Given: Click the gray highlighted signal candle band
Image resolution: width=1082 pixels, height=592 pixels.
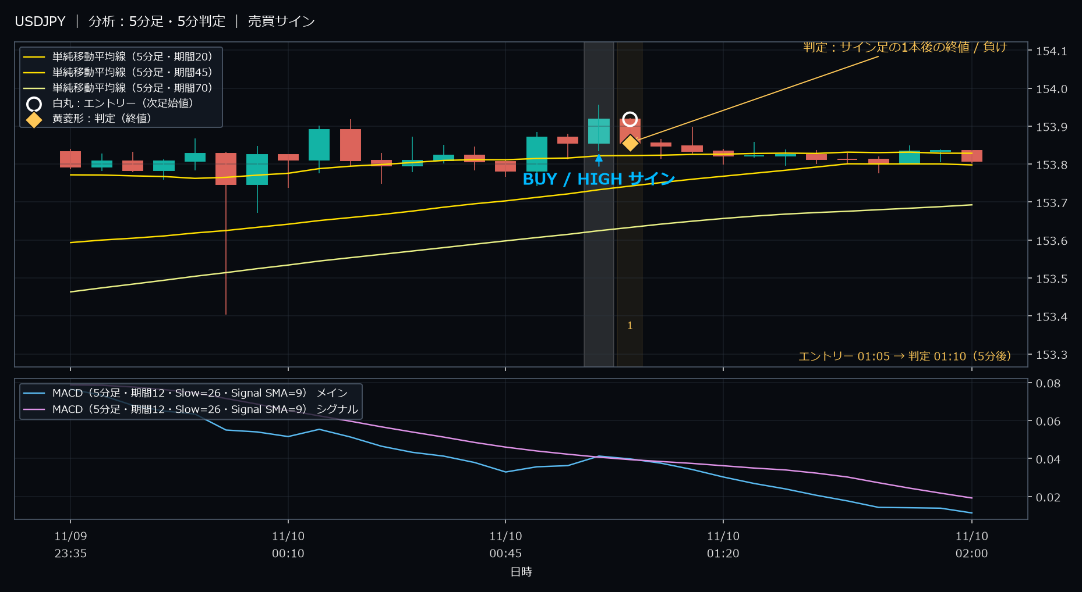Looking at the screenshot, I should [x=599, y=204].
